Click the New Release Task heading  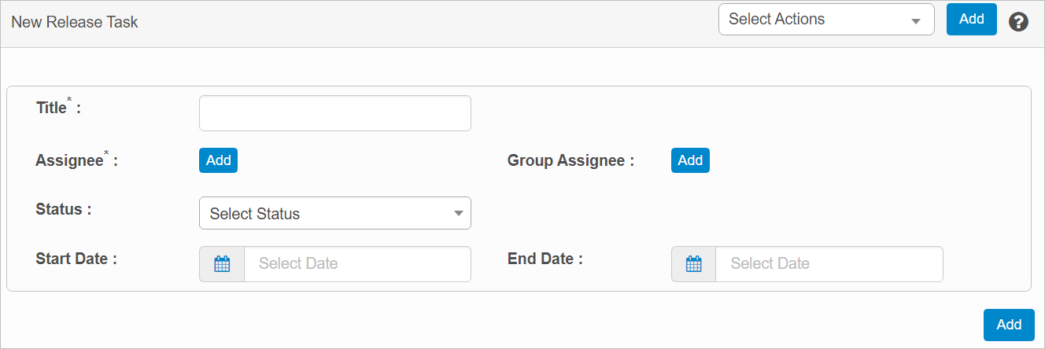tap(75, 22)
